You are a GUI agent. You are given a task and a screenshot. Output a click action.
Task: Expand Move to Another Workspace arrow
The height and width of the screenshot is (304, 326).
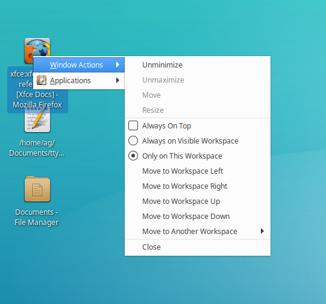pos(262,231)
